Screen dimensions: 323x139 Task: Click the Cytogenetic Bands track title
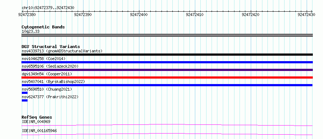coord(43,27)
